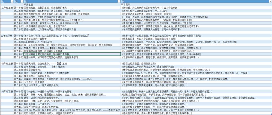Viewport: 272px width, 115px height.
Task: Open the 列2 filter dropdown arrow
Action: (22, 2)
